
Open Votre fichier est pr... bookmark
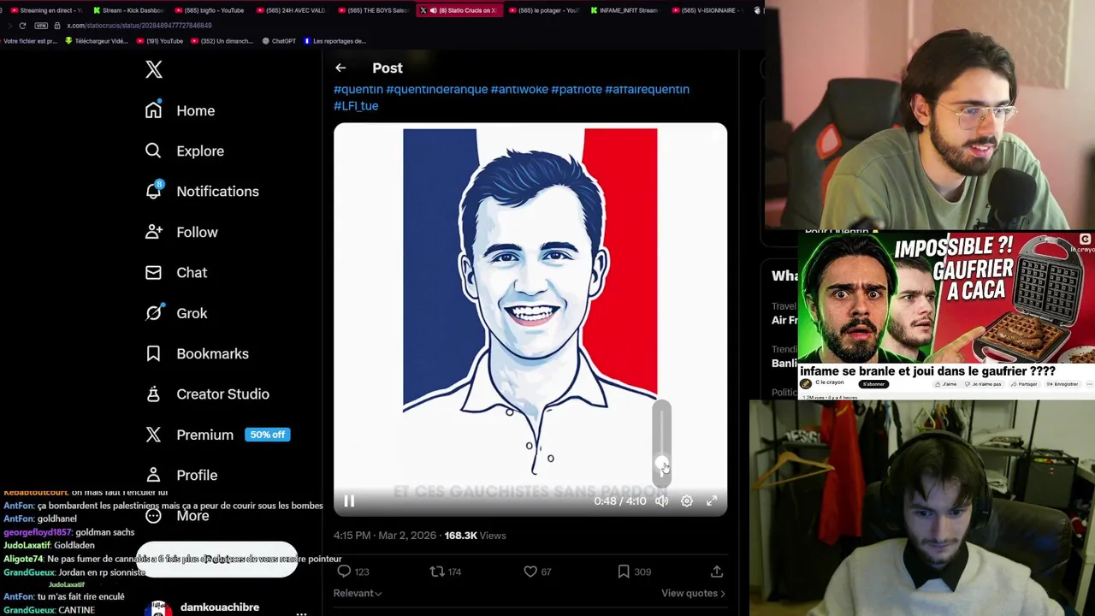(30, 41)
